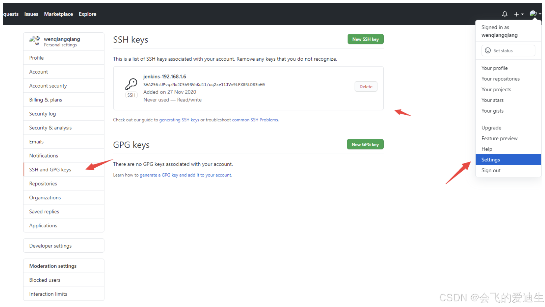Open Repositories settings
Image resolution: width=545 pixels, height=307 pixels.
(64, 184)
